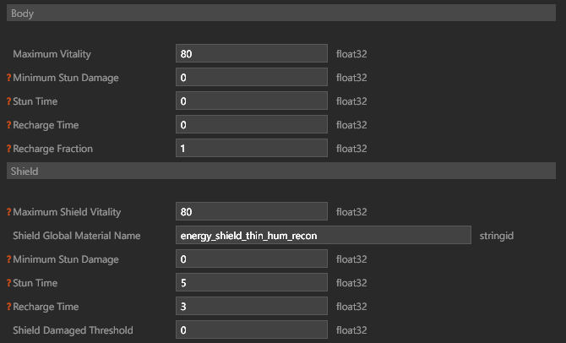Click the question mark next to Body Recharge Time

[x=9, y=125]
